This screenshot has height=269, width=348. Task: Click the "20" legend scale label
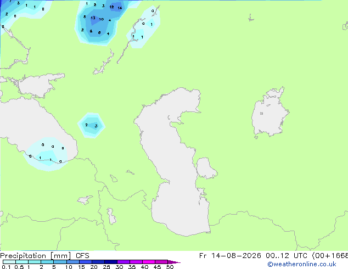(94, 267)
